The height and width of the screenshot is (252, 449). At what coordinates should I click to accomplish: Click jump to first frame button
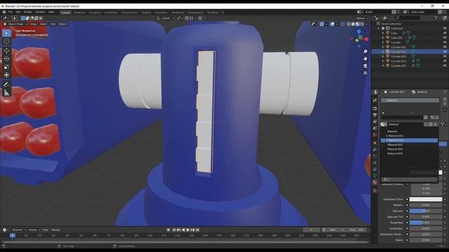click(174, 230)
